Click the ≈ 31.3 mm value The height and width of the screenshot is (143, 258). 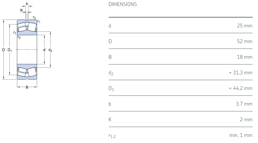pos(241,73)
